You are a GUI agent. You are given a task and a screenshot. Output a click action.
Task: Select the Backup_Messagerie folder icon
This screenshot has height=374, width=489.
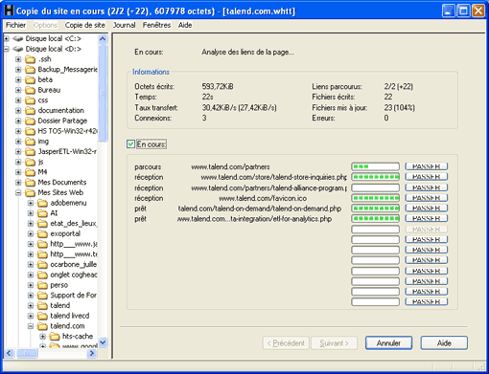coord(30,70)
